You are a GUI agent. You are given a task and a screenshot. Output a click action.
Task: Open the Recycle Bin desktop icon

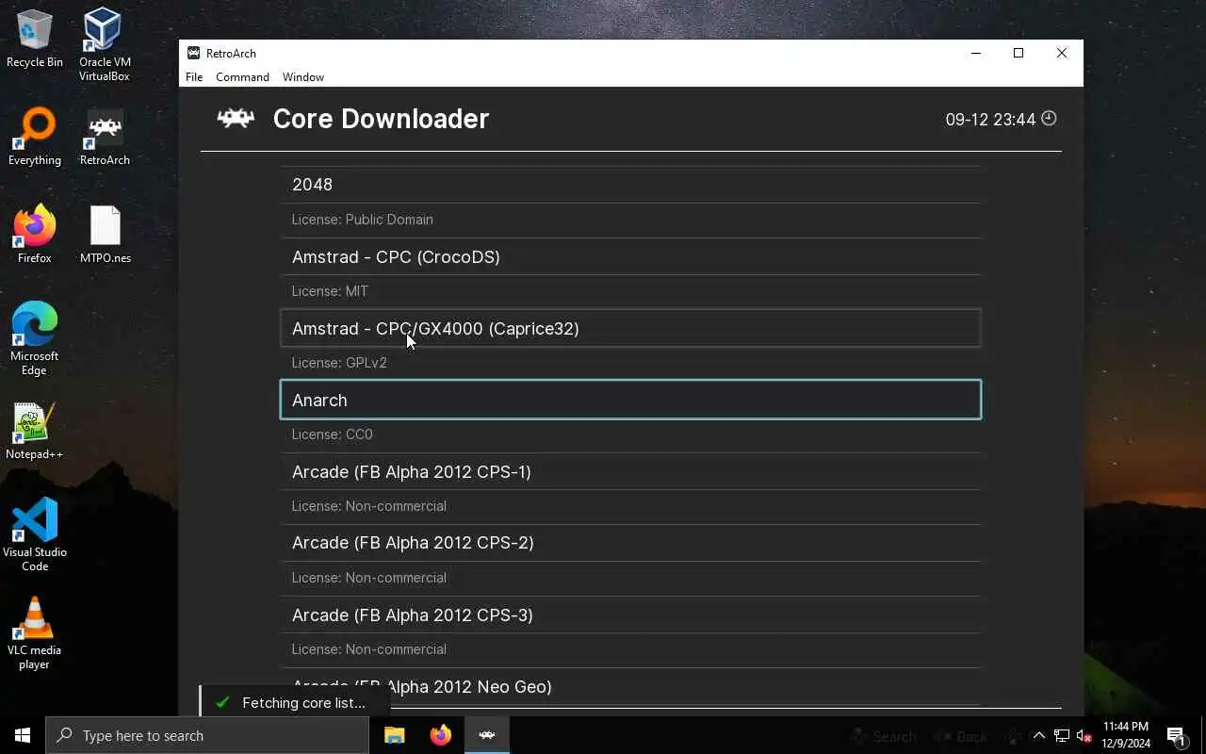click(x=35, y=40)
